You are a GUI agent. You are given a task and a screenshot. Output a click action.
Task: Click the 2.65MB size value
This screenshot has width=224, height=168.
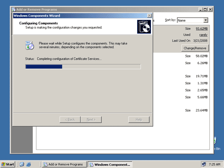[x=202, y=90]
